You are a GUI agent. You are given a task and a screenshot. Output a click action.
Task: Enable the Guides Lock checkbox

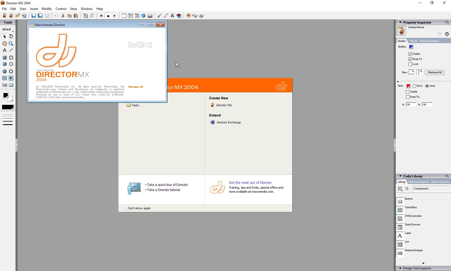pyautogui.click(x=410, y=64)
